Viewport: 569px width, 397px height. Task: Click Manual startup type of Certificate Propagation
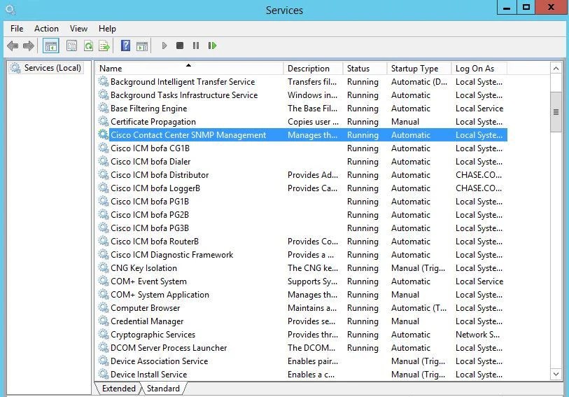pyautogui.click(x=405, y=122)
